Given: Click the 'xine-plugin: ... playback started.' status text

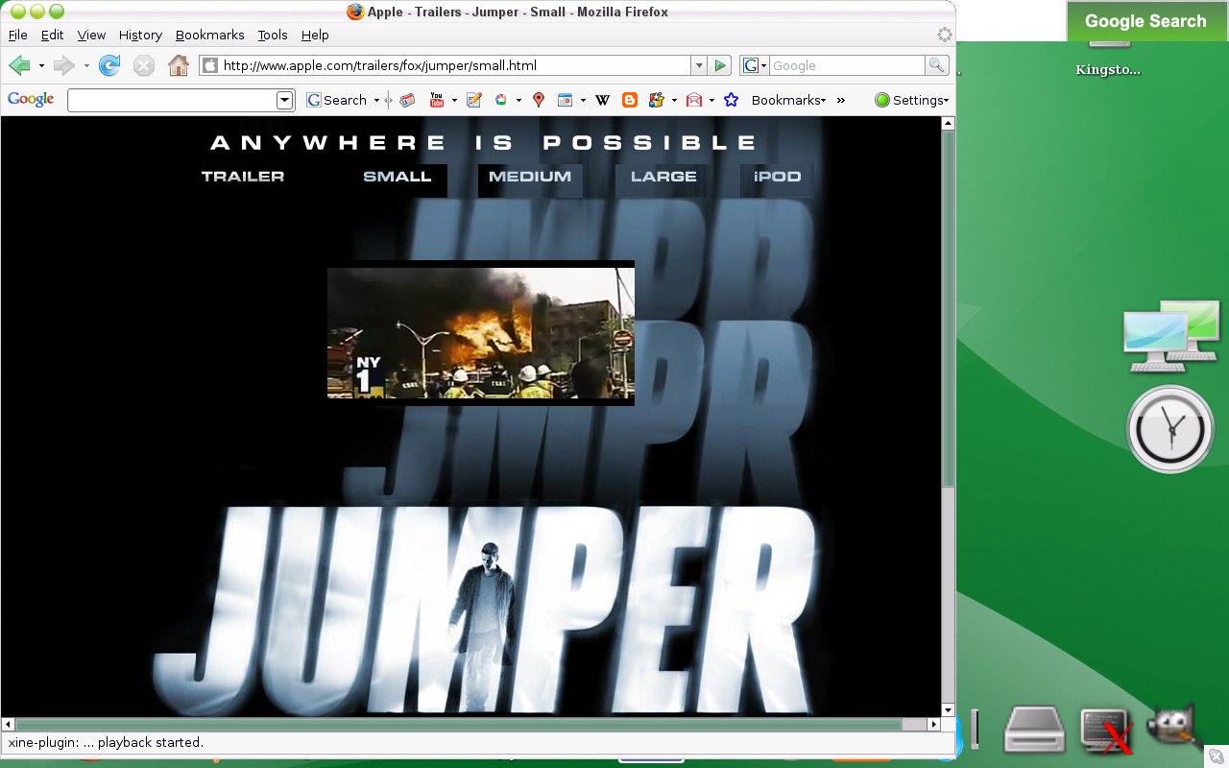Looking at the screenshot, I should click(106, 742).
